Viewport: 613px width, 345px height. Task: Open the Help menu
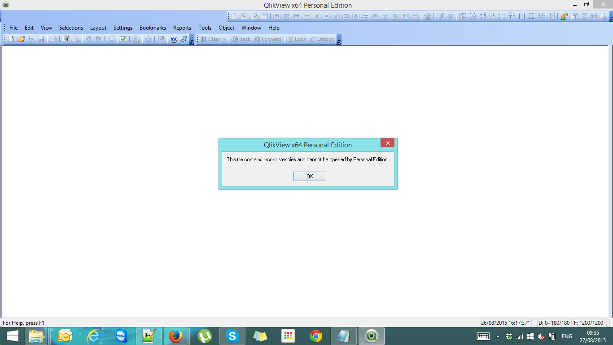click(274, 28)
